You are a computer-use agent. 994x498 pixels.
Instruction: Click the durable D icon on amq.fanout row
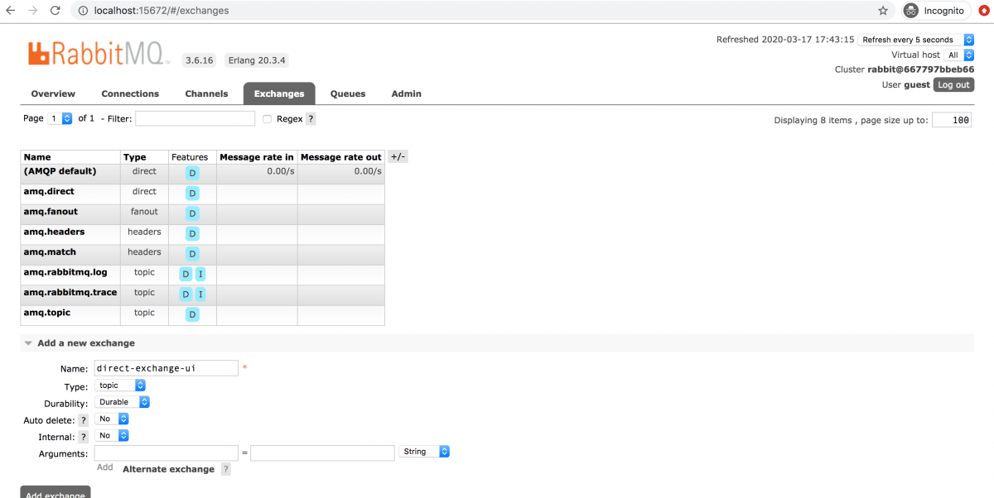click(191, 213)
